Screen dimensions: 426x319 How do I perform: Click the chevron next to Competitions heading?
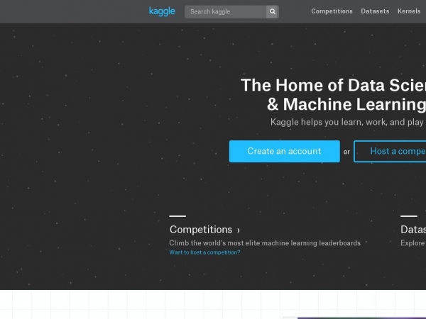[239, 230]
